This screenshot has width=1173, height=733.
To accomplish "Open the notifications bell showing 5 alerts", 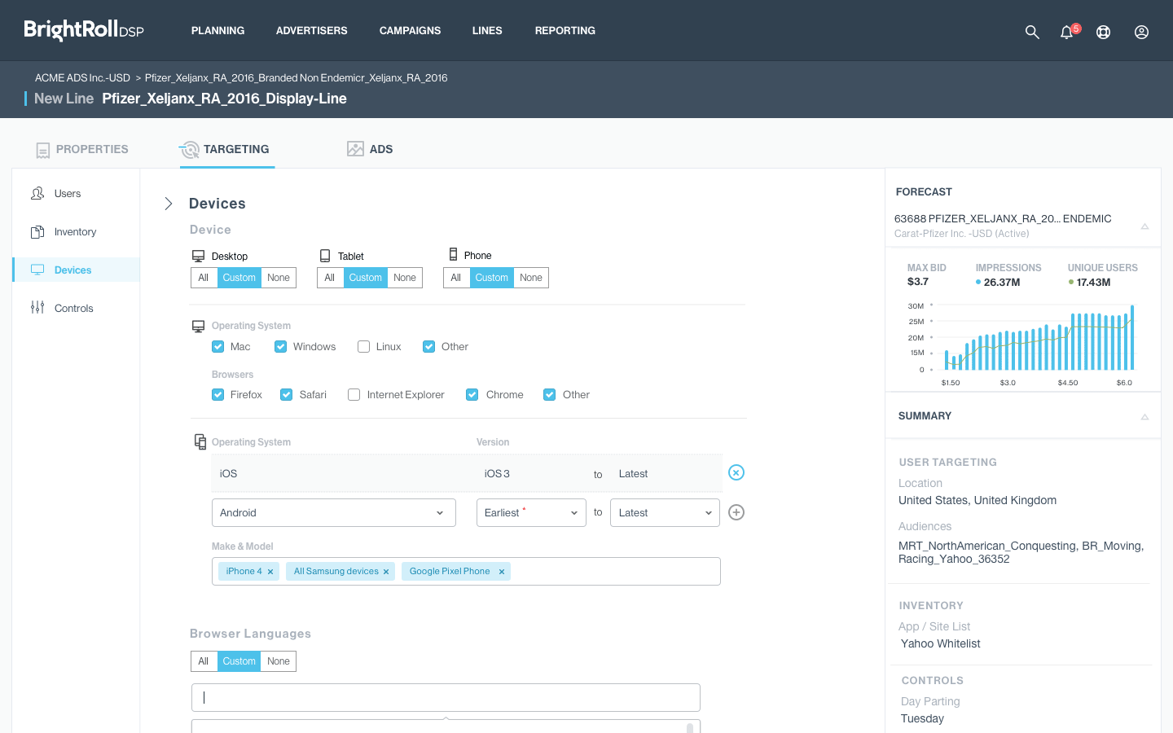I will 1066,33.
